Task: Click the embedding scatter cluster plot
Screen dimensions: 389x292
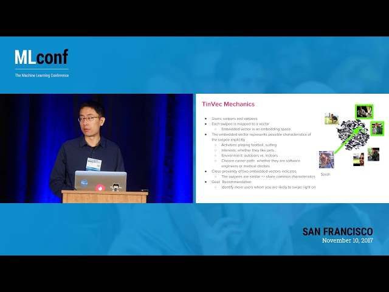Action: (353, 134)
